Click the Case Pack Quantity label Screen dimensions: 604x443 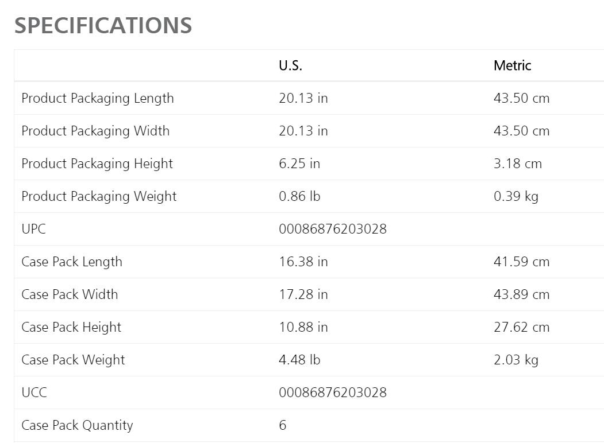pyautogui.click(x=77, y=425)
